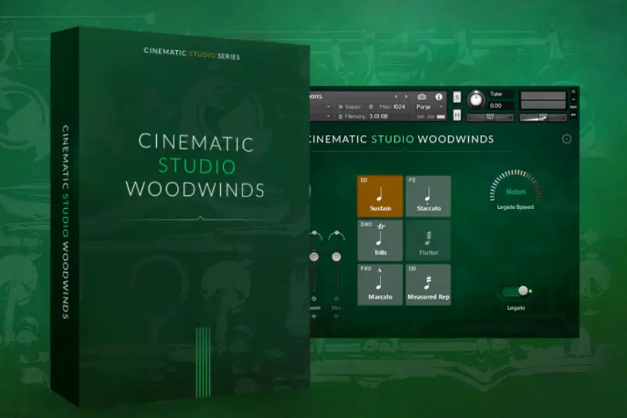Click the Max voices value 1024
The image size is (627, 418).
tap(398, 107)
